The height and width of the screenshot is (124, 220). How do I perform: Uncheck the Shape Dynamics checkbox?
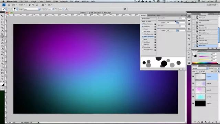point(143,24)
